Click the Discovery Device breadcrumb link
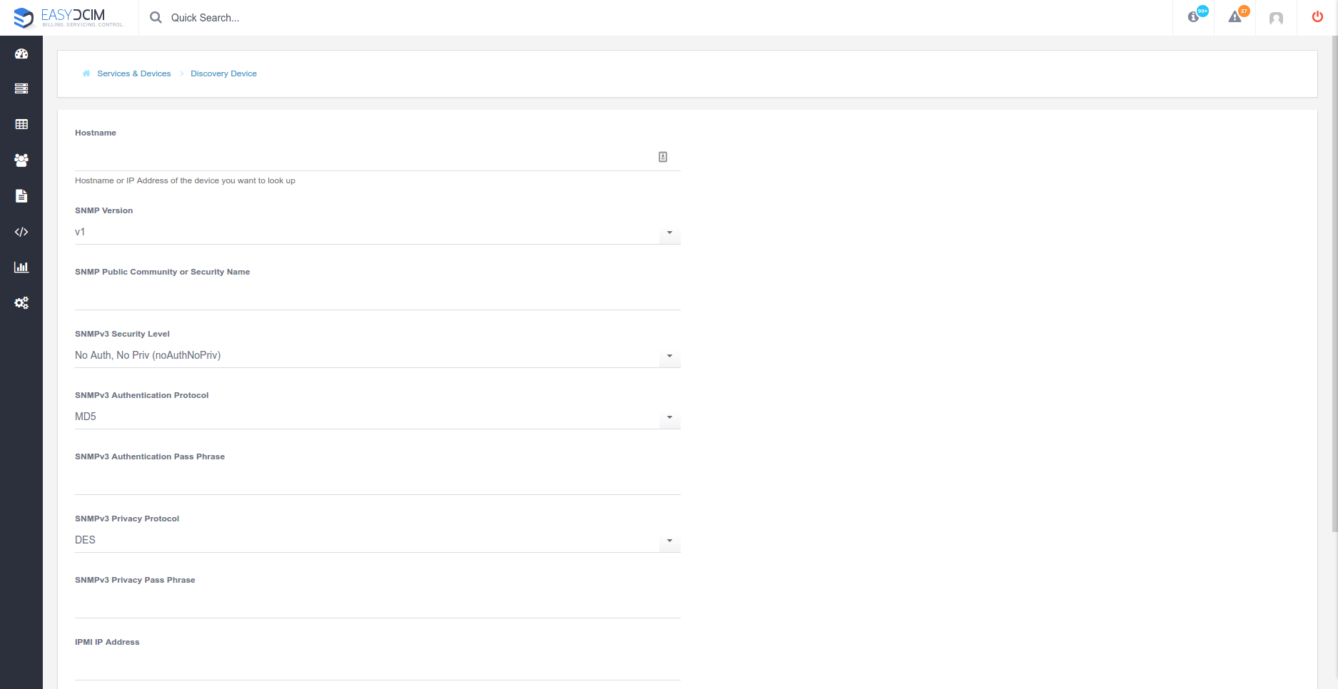This screenshot has height=689, width=1338. click(x=223, y=73)
